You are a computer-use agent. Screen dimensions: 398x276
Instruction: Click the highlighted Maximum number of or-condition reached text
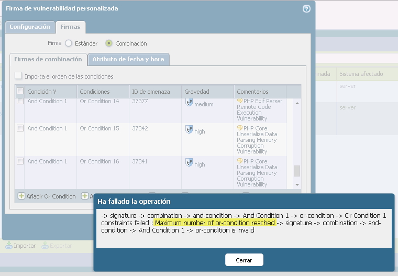[215, 223]
